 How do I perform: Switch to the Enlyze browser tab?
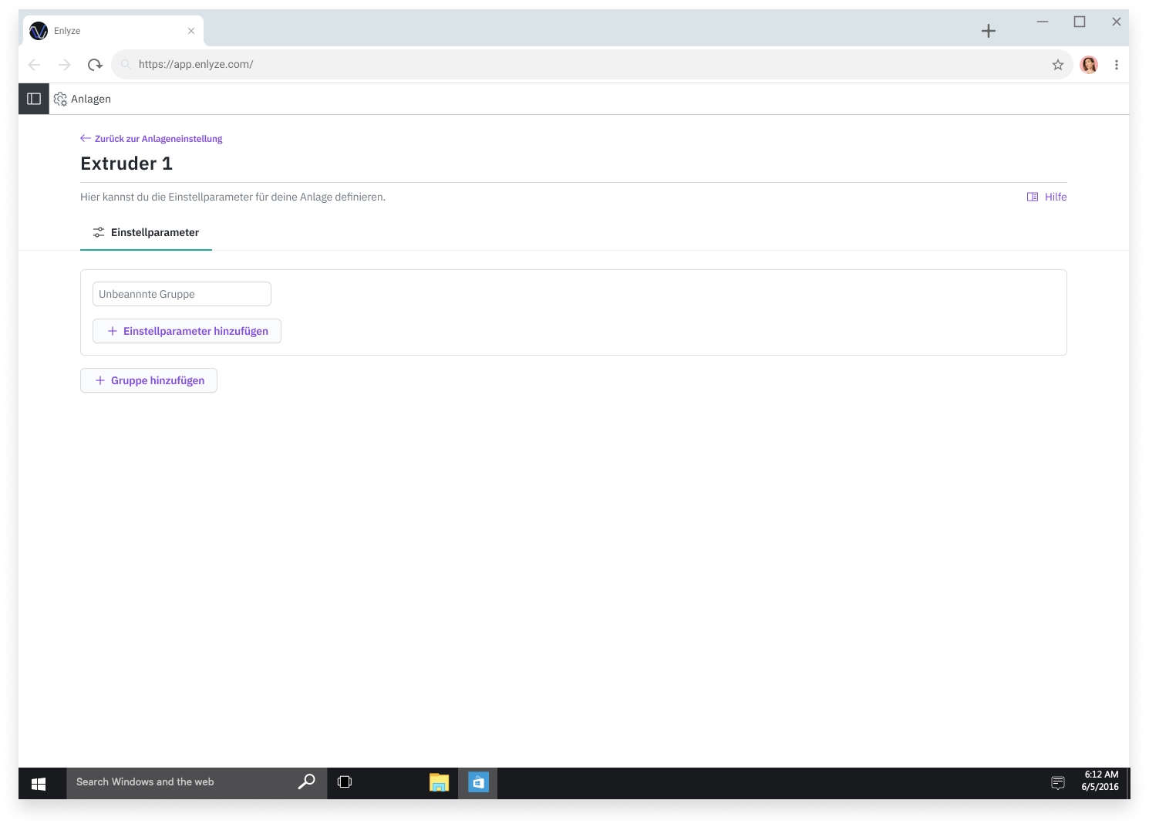pos(108,31)
